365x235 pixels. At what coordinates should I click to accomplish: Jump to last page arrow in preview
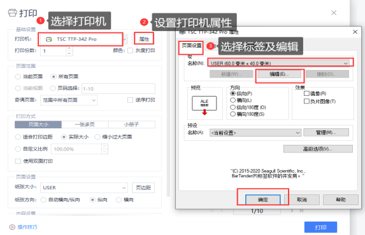(x=301, y=211)
